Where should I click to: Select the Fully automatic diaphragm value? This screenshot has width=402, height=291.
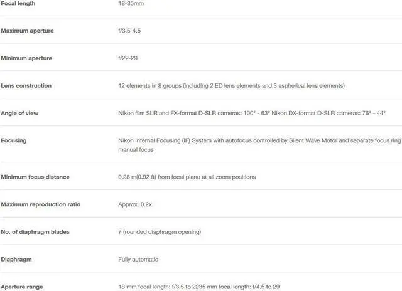[138, 259]
